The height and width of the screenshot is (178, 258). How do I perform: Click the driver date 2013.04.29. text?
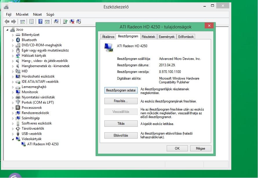coord(167,65)
